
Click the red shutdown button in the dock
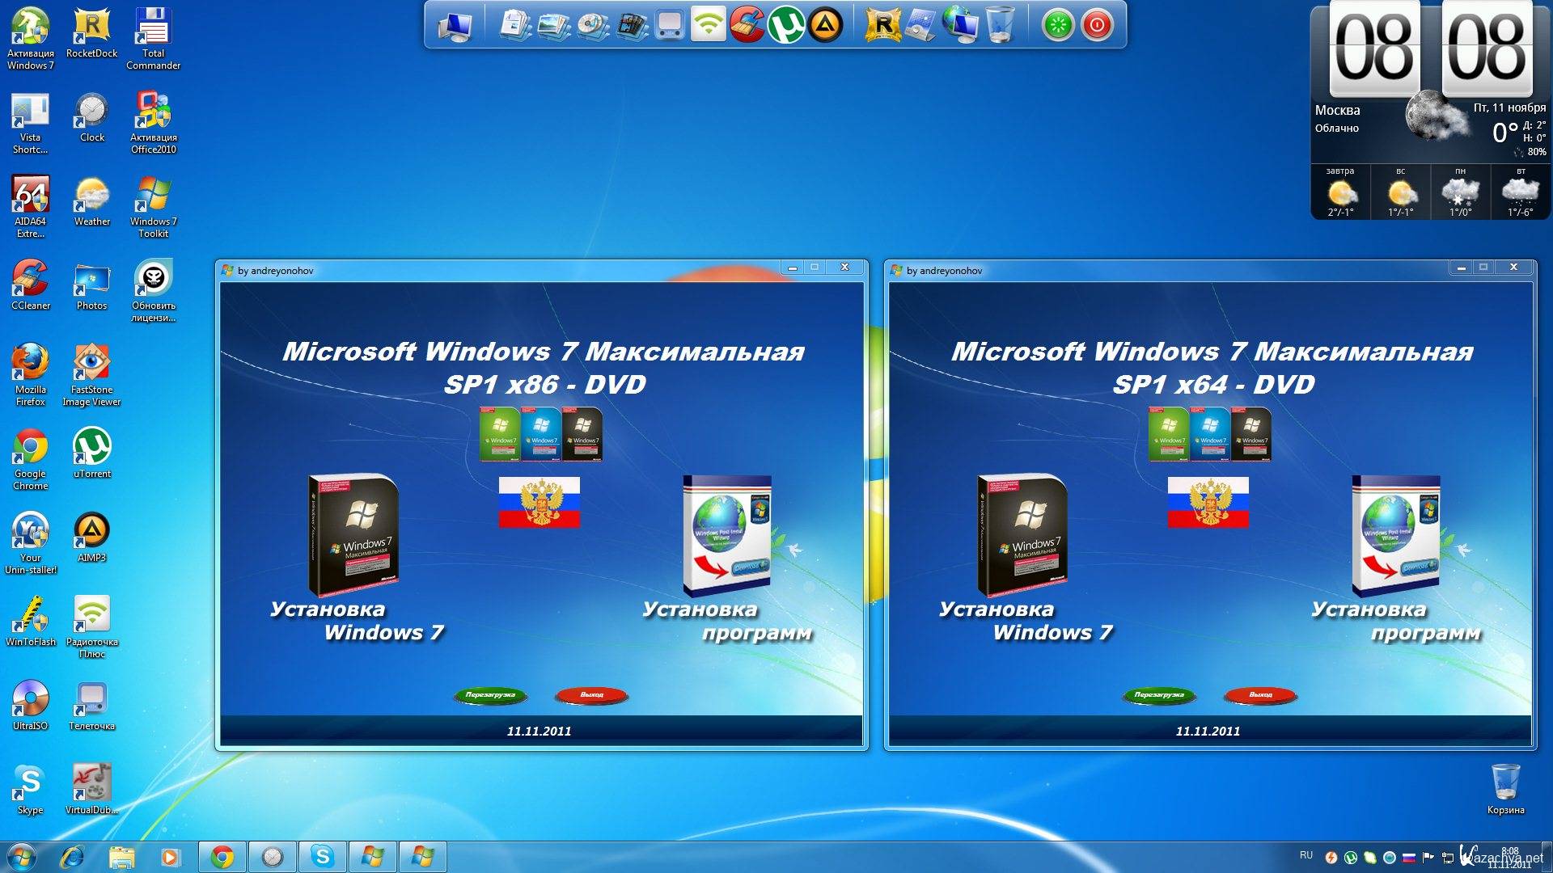click(1097, 25)
